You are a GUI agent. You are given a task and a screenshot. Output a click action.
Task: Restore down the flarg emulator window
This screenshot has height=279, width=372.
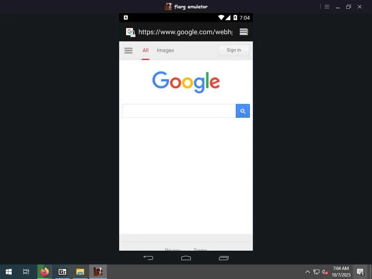(348, 7)
